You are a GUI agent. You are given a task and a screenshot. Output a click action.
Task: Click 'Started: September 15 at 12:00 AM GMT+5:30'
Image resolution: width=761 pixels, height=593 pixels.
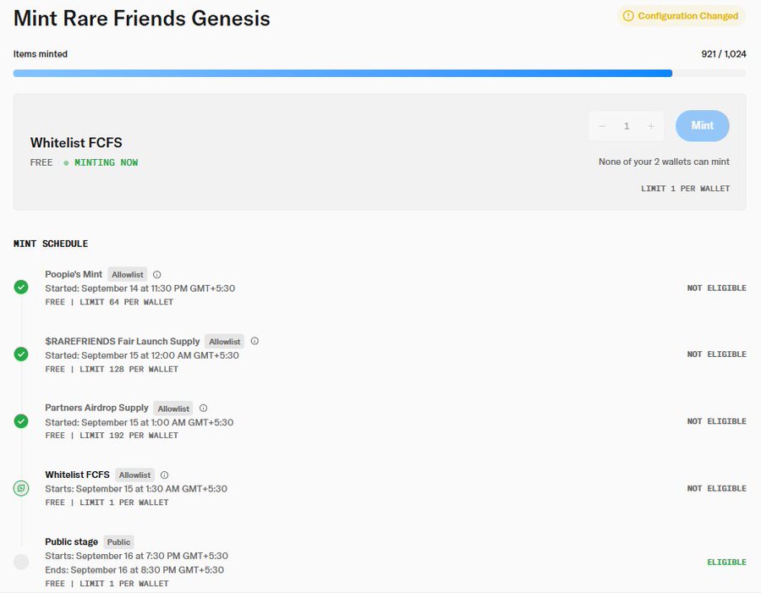(142, 355)
